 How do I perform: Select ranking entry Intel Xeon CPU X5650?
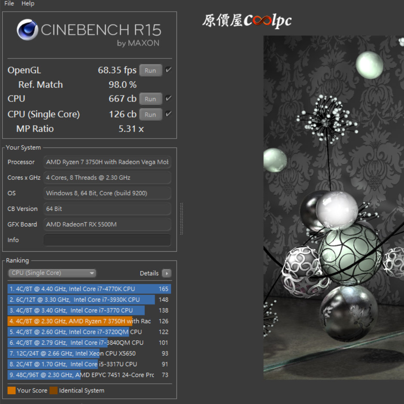tap(89, 353)
